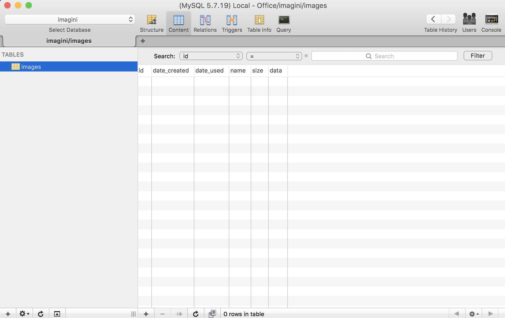The height and width of the screenshot is (318, 505).
Task: Expand the Select Database dropdown
Action: pos(70,20)
